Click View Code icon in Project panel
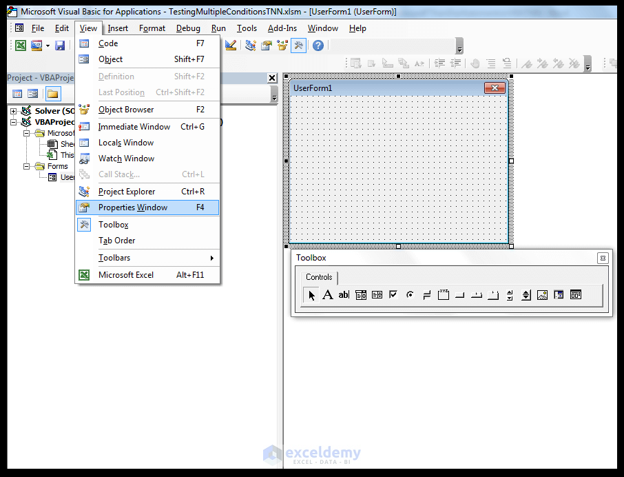 click(x=17, y=94)
